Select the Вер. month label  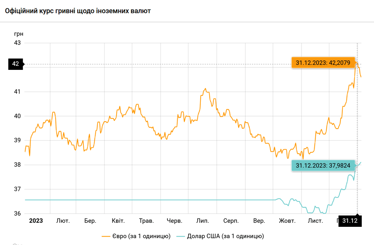(x=259, y=221)
